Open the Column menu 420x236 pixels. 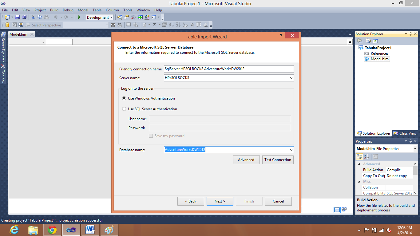click(x=112, y=10)
